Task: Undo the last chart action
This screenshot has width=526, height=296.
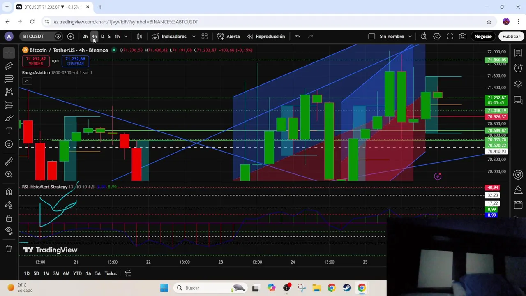Action: pyautogui.click(x=298, y=37)
